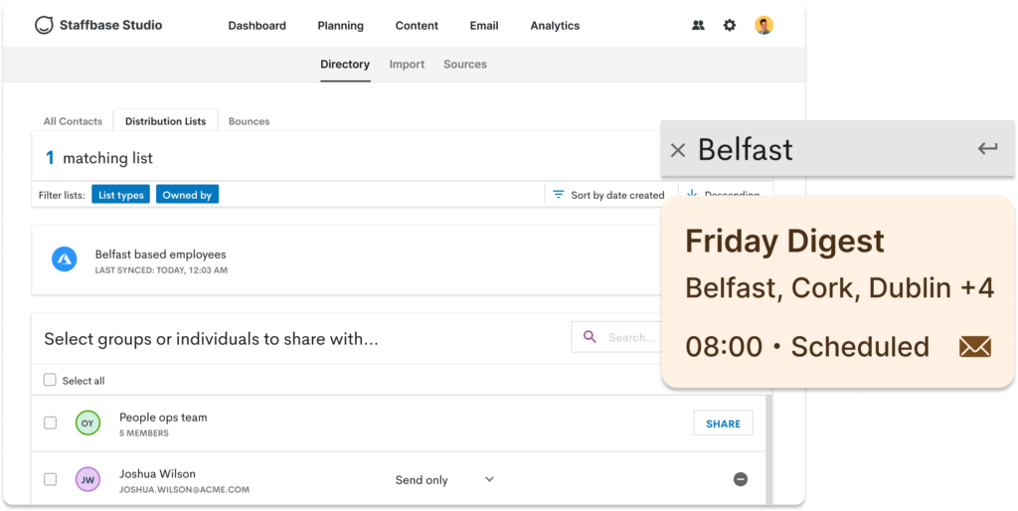Click the Staffbase Studio logo icon
Viewport: 1018px width, 511px height.
44,25
